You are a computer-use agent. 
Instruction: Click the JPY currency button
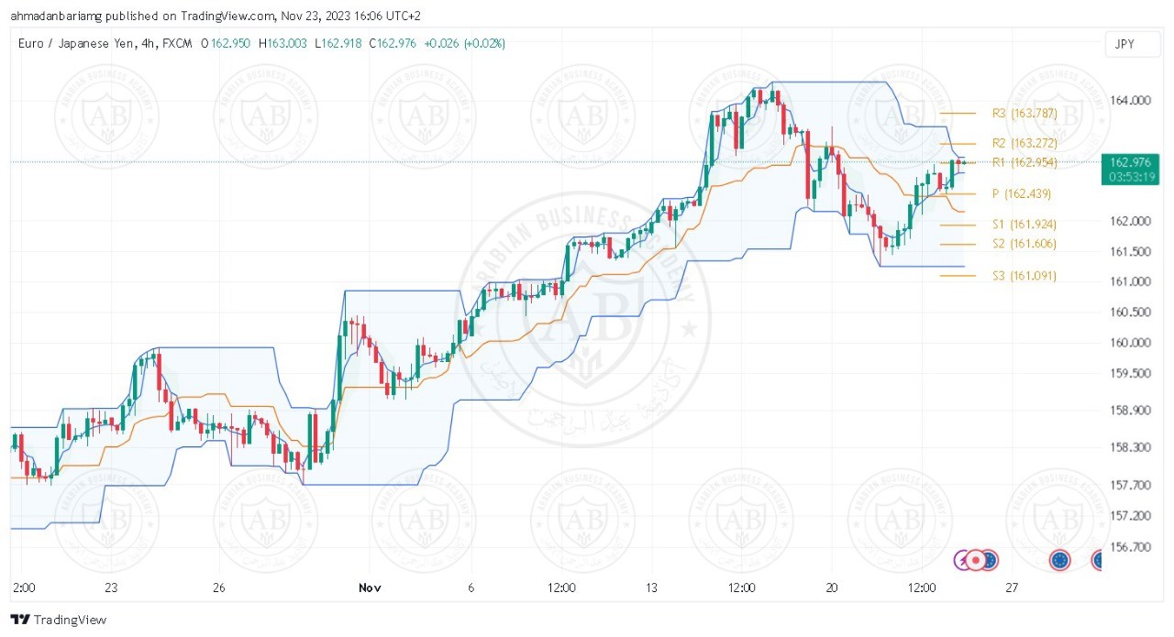pos(1124,44)
